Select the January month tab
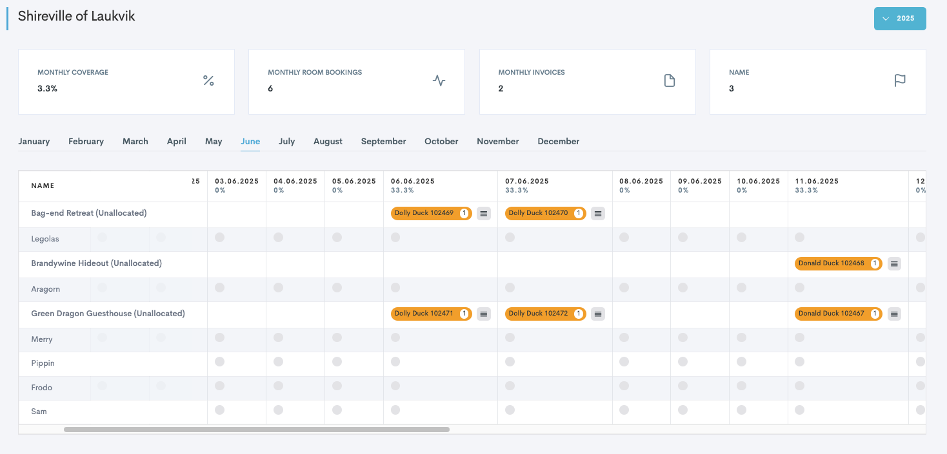The image size is (947, 454). click(x=34, y=142)
